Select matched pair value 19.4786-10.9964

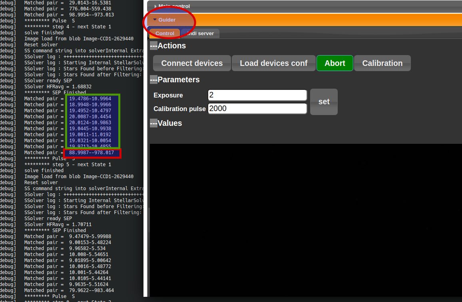90,99
